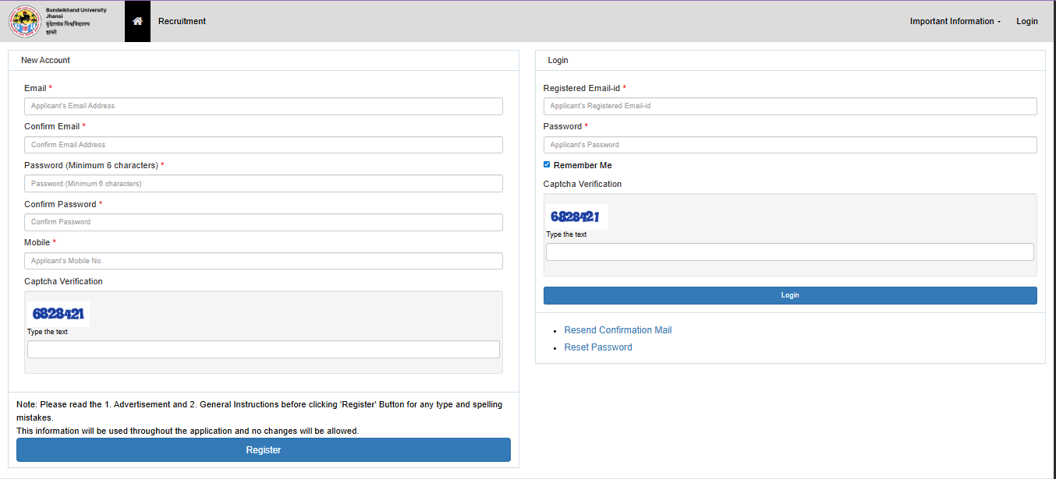Click the Confirm Password input field
Screen dimensions: 1056x479
click(263, 222)
